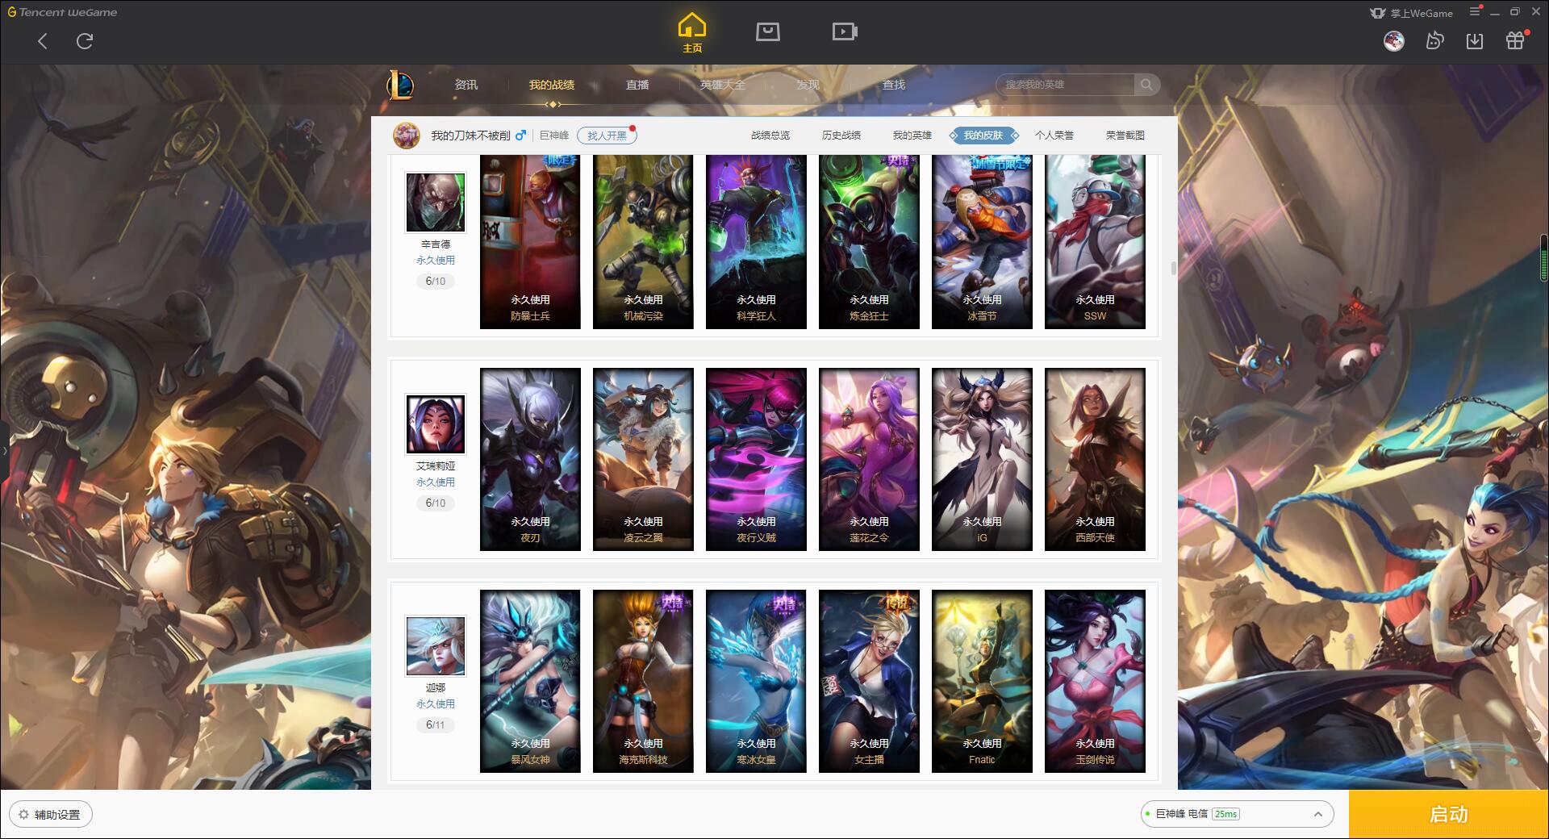
Task: Open the 主页 home icon
Action: [692, 33]
